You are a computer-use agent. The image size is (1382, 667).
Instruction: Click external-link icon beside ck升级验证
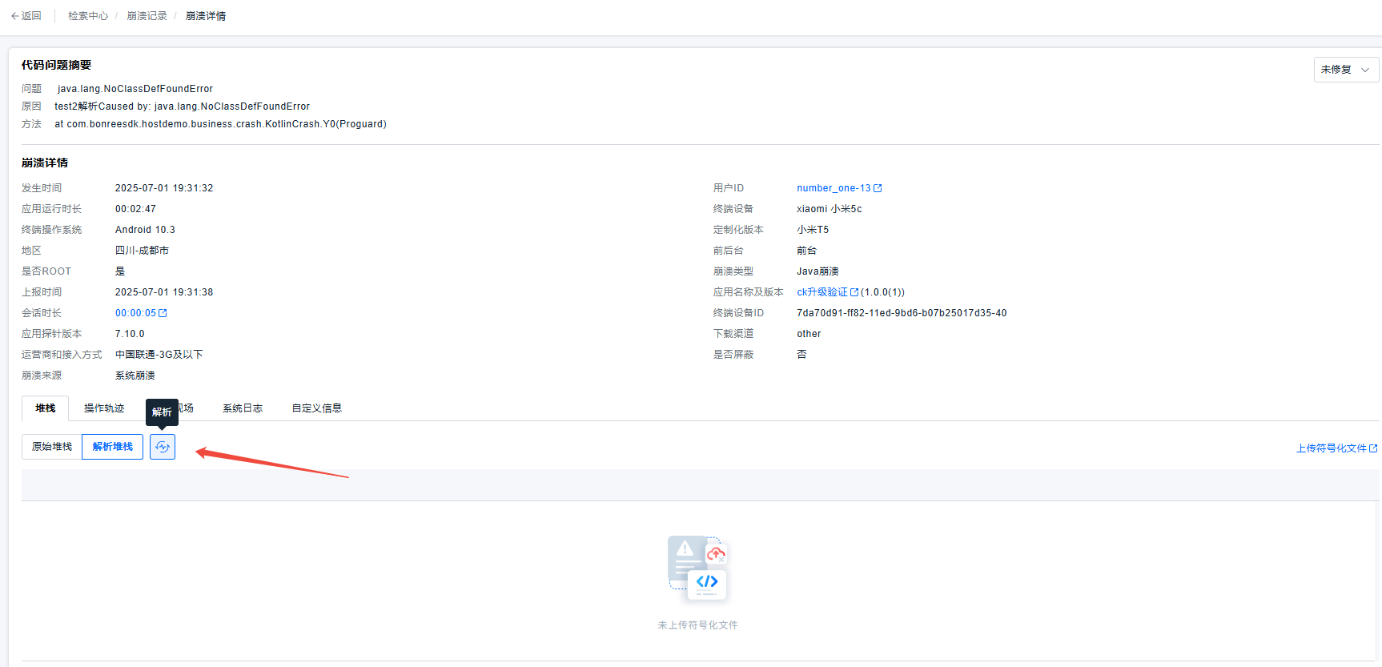pos(854,292)
